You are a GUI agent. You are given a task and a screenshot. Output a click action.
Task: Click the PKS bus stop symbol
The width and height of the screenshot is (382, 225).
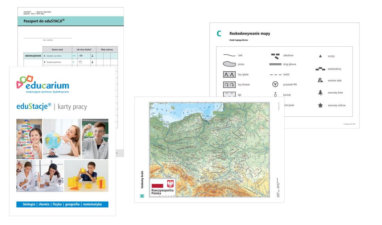(275, 84)
